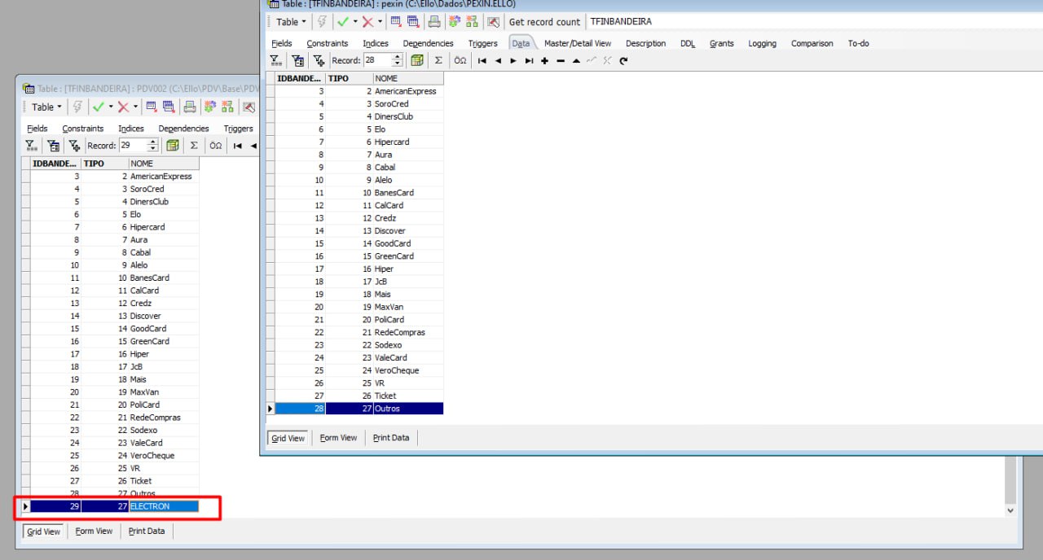Open the Table dropdown menu in PDV002 window
This screenshot has width=1043, height=560.
point(46,107)
